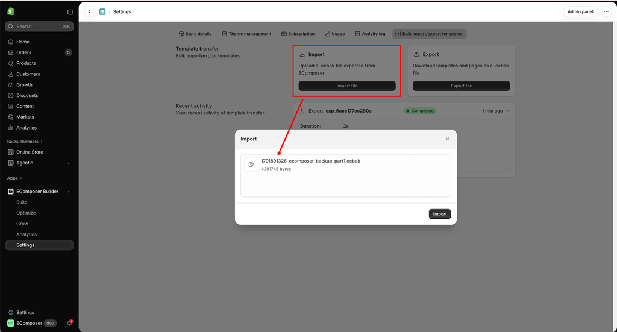Switch to the Theme management tab
617x332 pixels.
point(246,34)
